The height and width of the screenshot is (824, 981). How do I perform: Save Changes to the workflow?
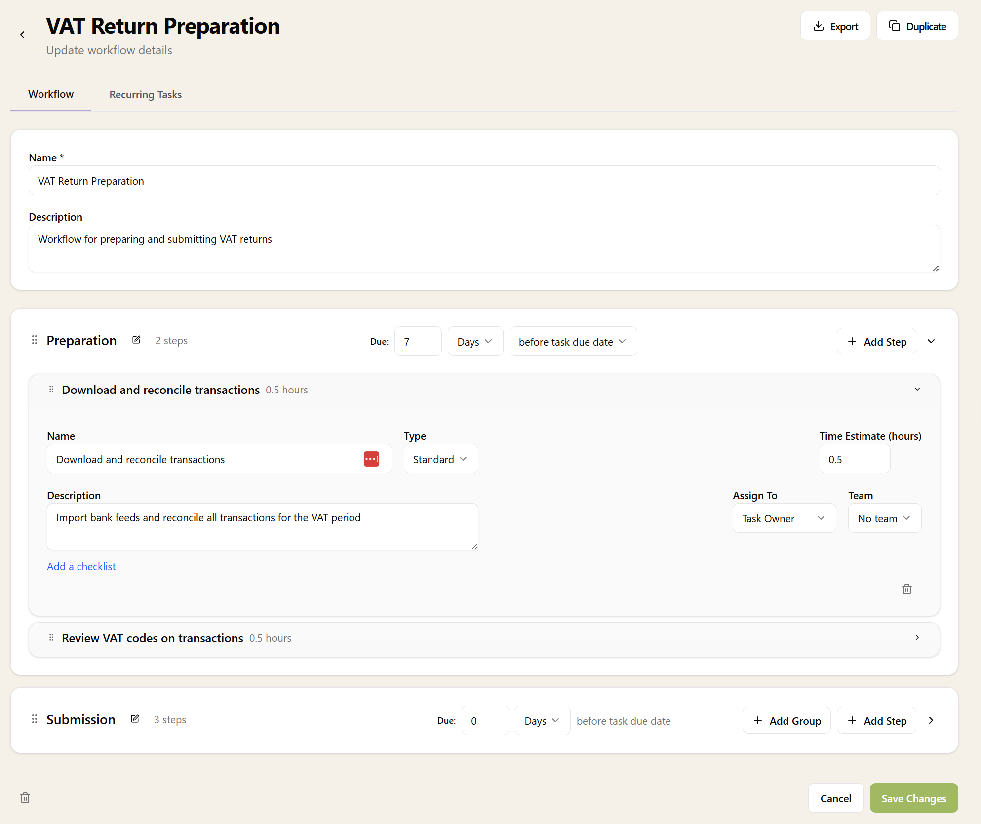click(x=913, y=798)
